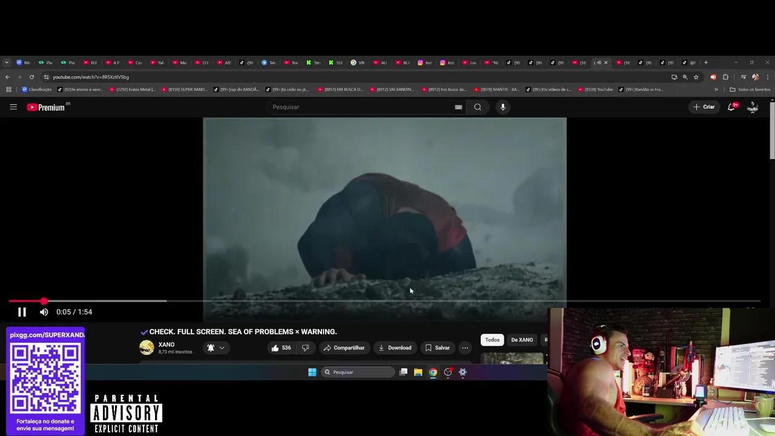Open the on-screen keyboard in search box

[x=458, y=107]
